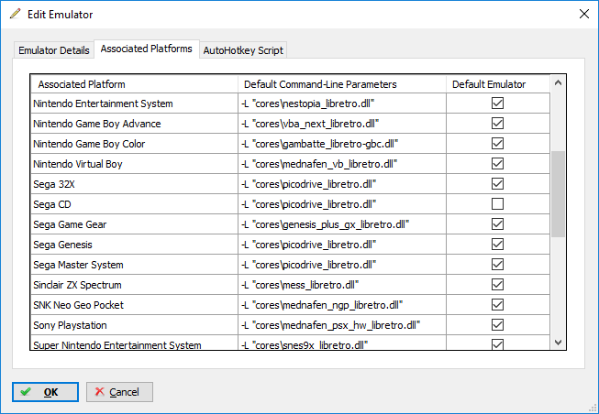599x414 pixels.
Task: Open the AutoHotkey Script tab
Action: [x=243, y=50]
